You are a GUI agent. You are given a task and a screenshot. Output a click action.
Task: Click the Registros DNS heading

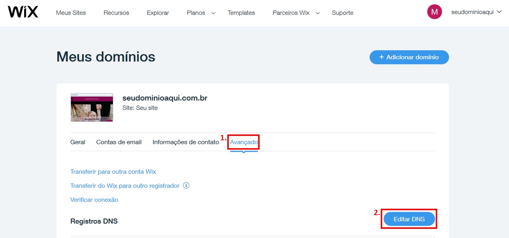tap(94, 221)
